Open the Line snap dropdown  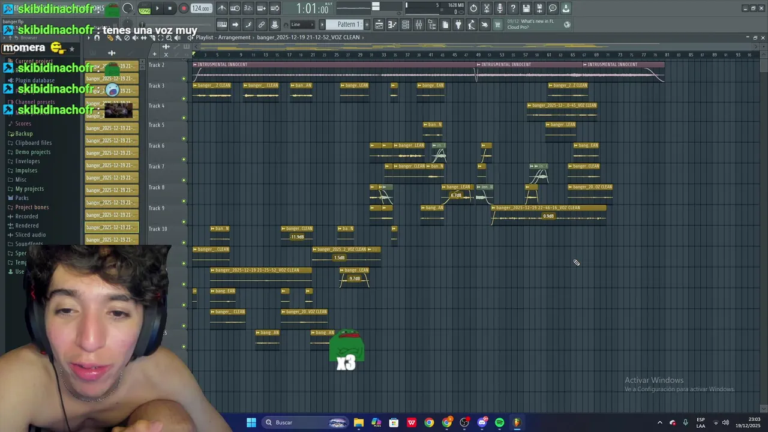click(302, 25)
